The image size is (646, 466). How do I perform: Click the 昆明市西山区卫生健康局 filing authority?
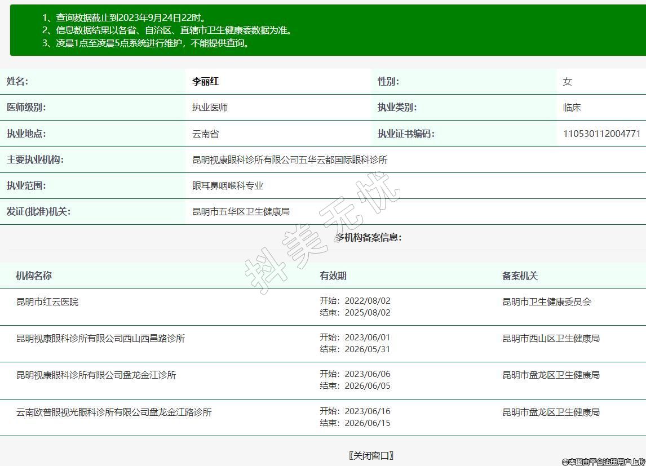pos(551,339)
